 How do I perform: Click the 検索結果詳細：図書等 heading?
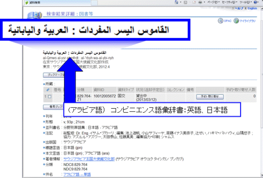coord(69,14)
